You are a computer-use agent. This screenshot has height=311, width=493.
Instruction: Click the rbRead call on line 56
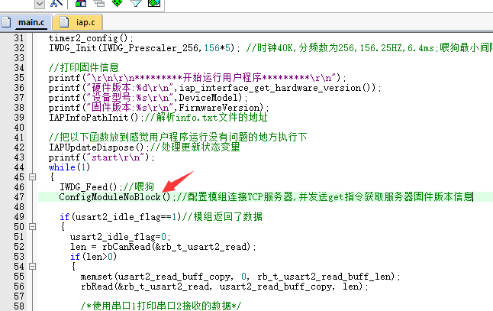click(x=224, y=287)
